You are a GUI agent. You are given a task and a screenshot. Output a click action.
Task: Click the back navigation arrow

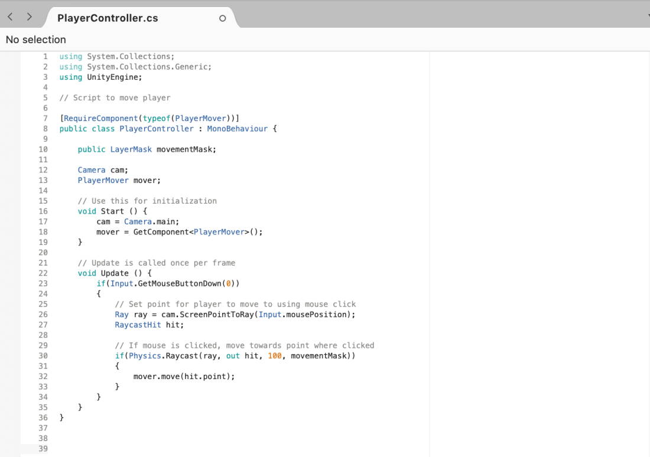coord(9,17)
